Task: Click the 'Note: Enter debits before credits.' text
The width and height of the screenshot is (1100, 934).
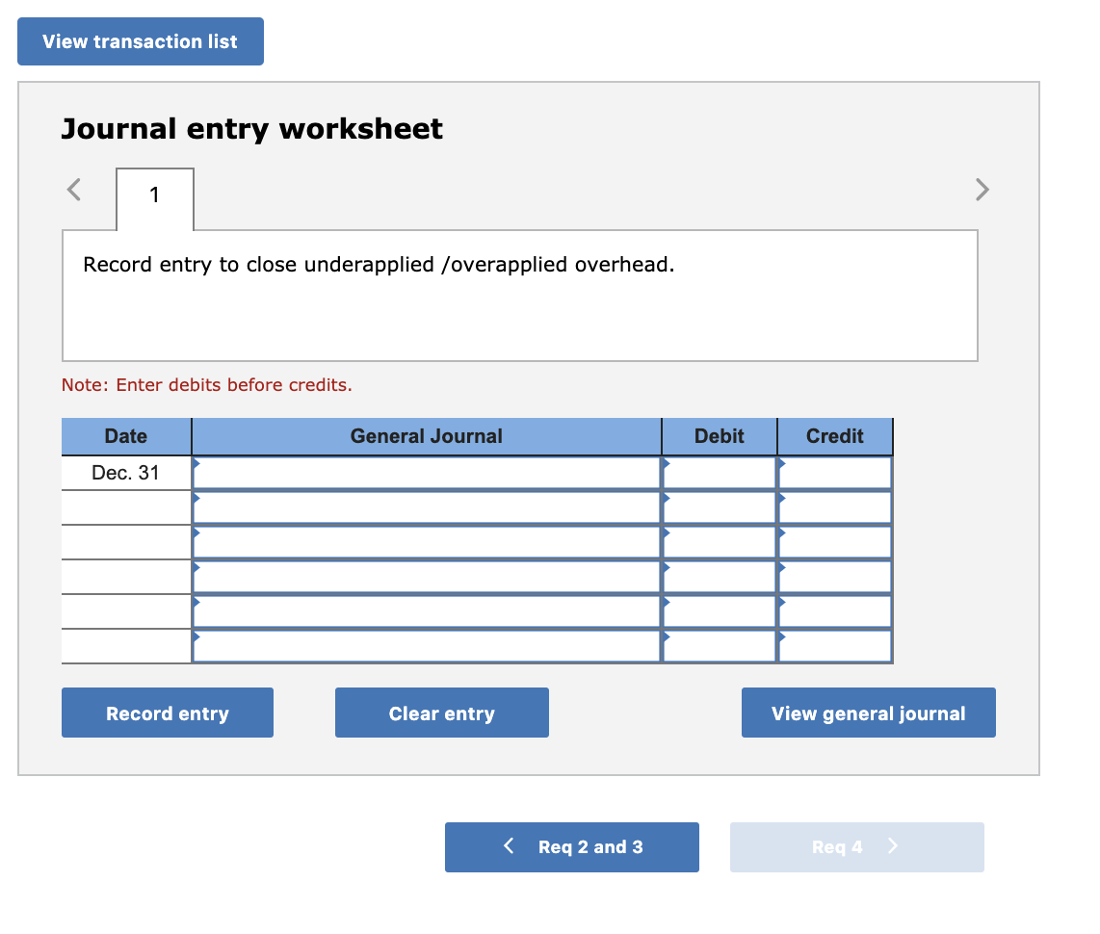Action: (207, 385)
